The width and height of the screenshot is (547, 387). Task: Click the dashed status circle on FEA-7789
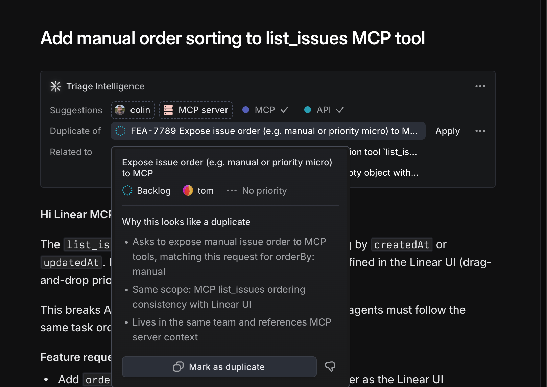click(120, 131)
